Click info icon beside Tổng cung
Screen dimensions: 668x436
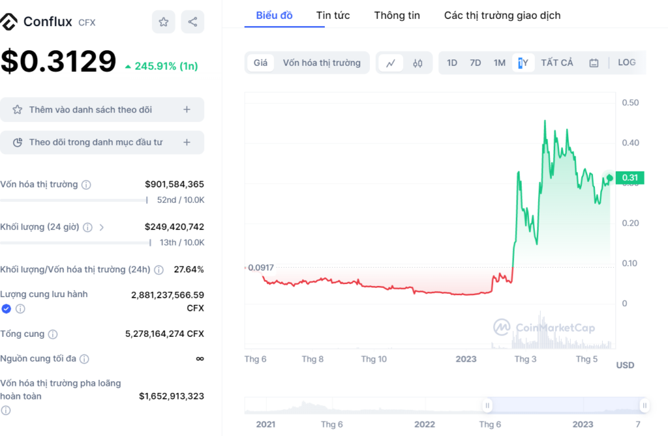(53, 334)
